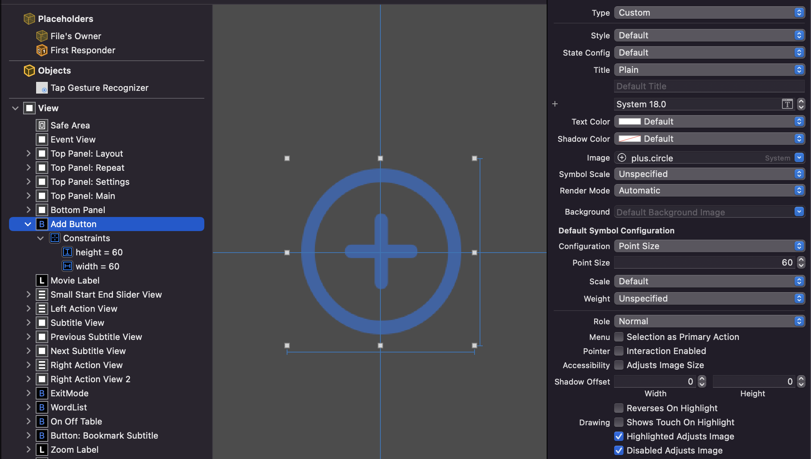Viewport: 811px width, 459px height.
Task: Enable Selection as Primary Action checkbox
Action: (619, 337)
